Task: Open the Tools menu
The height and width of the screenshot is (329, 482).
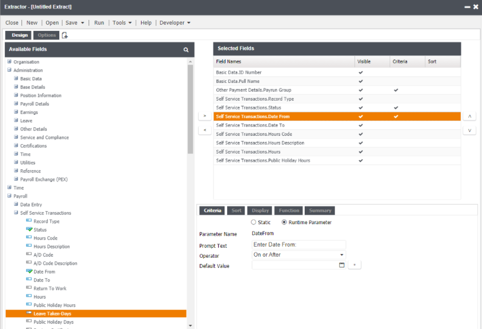Action: [x=122, y=23]
